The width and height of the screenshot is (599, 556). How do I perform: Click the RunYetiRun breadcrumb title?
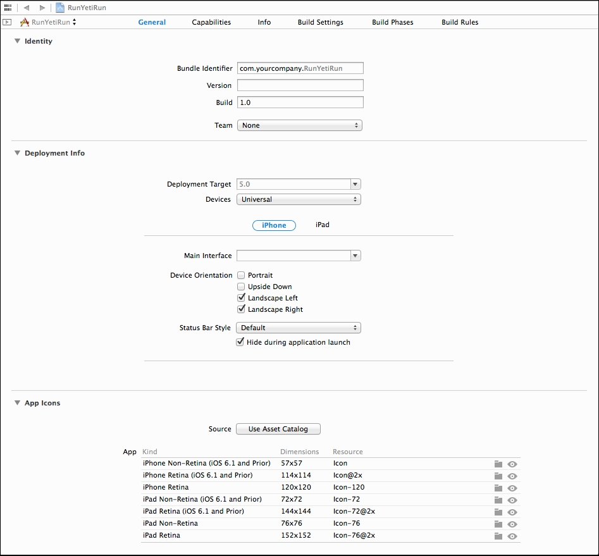tap(87, 8)
